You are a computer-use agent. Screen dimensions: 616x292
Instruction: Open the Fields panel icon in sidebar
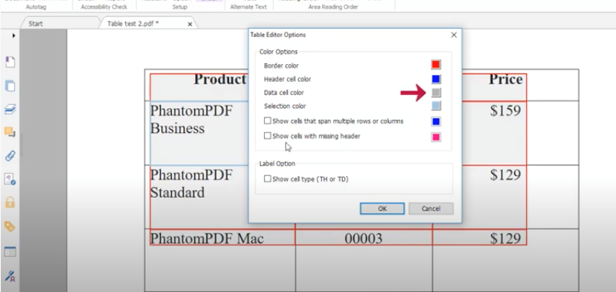10,252
